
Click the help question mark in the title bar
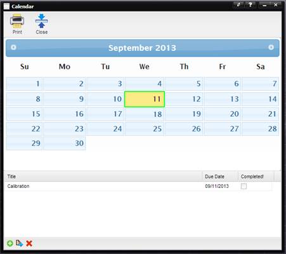(x=250, y=5)
